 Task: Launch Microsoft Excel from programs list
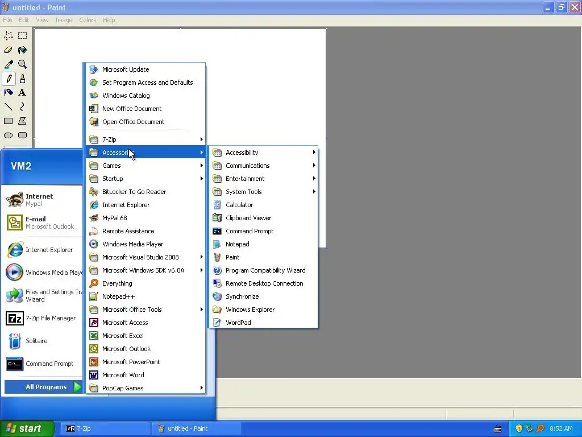coord(145,336)
